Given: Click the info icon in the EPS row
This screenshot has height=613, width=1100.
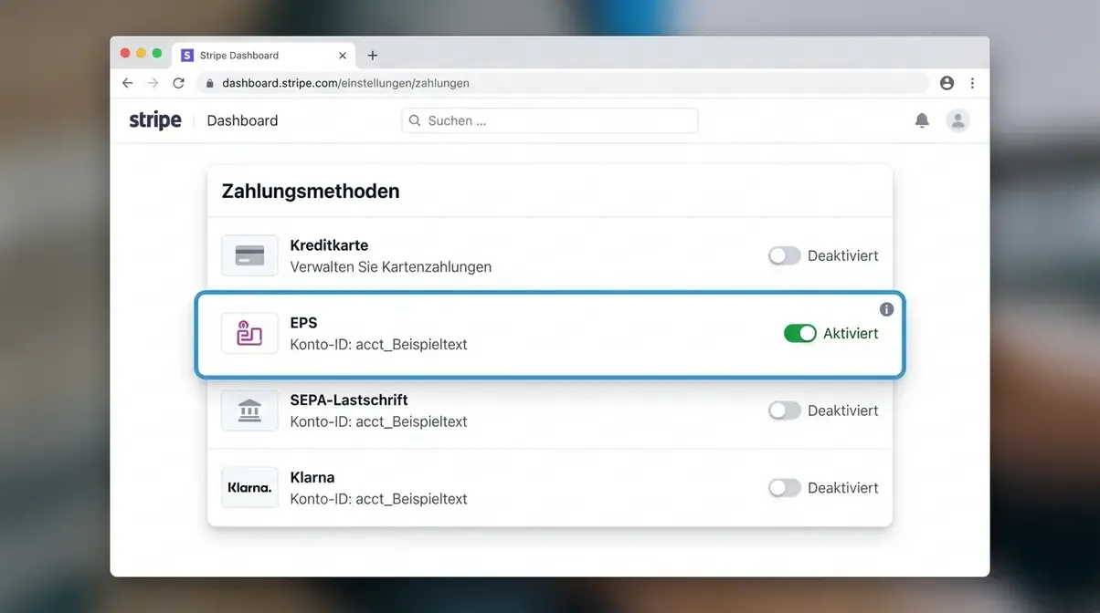Looking at the screenshot, I should coord(886,309).
